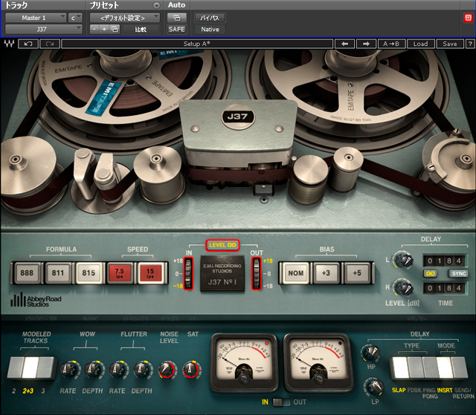This screenshot has width=476, height=415.
Task: Click the Waves logo icon
Action: coord(9,44)
